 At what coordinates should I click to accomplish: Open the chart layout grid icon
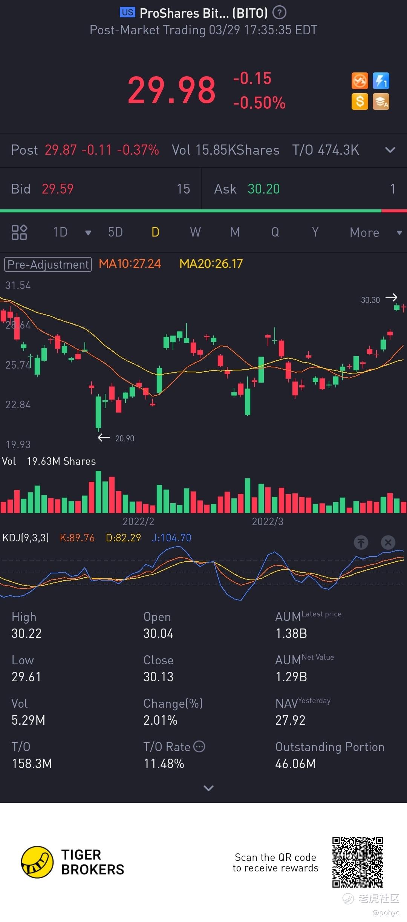tap(19, 232)
